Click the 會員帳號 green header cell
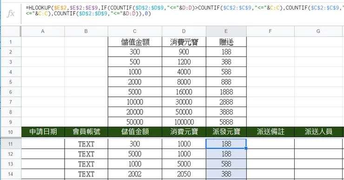The width and height of the screenshot is (344, 180). tap(86, 132)
